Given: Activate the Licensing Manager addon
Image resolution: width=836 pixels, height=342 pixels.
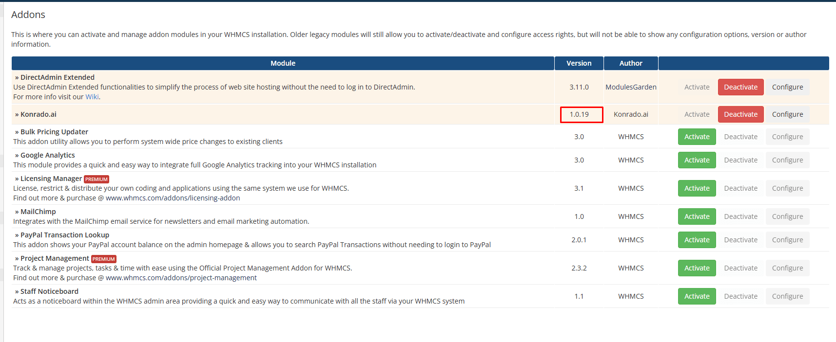Looking at the screenshot, I should pos(697,188).
